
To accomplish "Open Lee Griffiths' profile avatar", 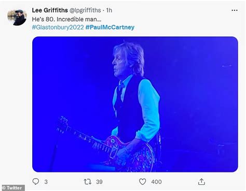I will [17, 17].
